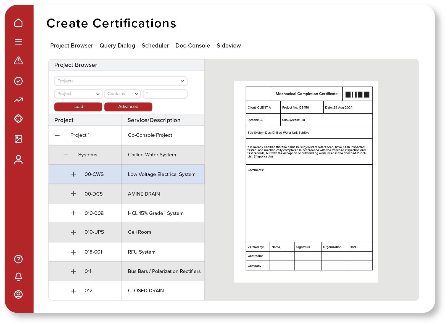This screenshot has height=326, width=448.
Task: Open the circular nodes icon in the sidebar
Action: coord(19,119)
